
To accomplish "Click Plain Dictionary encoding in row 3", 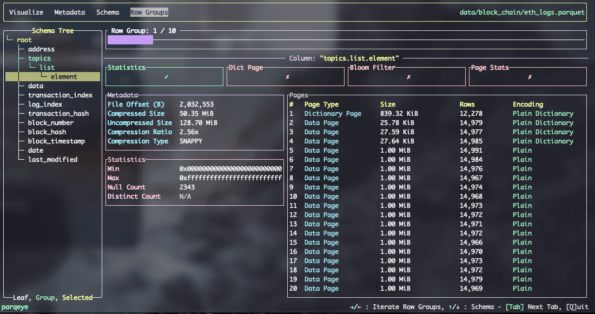I will click(543, 132).
